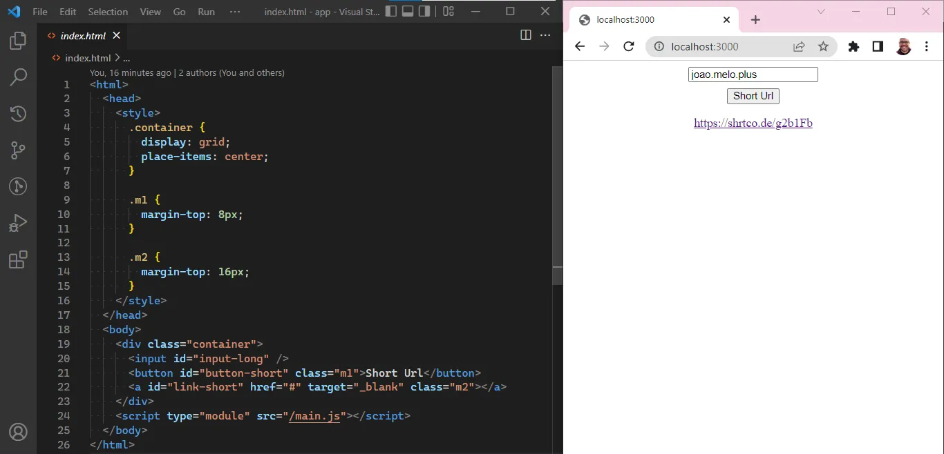Open the Accounts icon in activity bar
The height and width of the screenshot is (454, 944).
point(18,432)
